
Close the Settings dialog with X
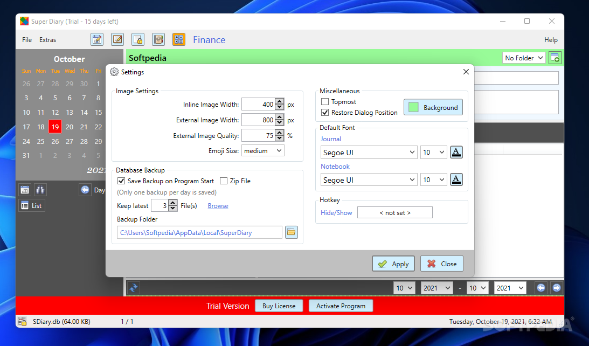466,72
